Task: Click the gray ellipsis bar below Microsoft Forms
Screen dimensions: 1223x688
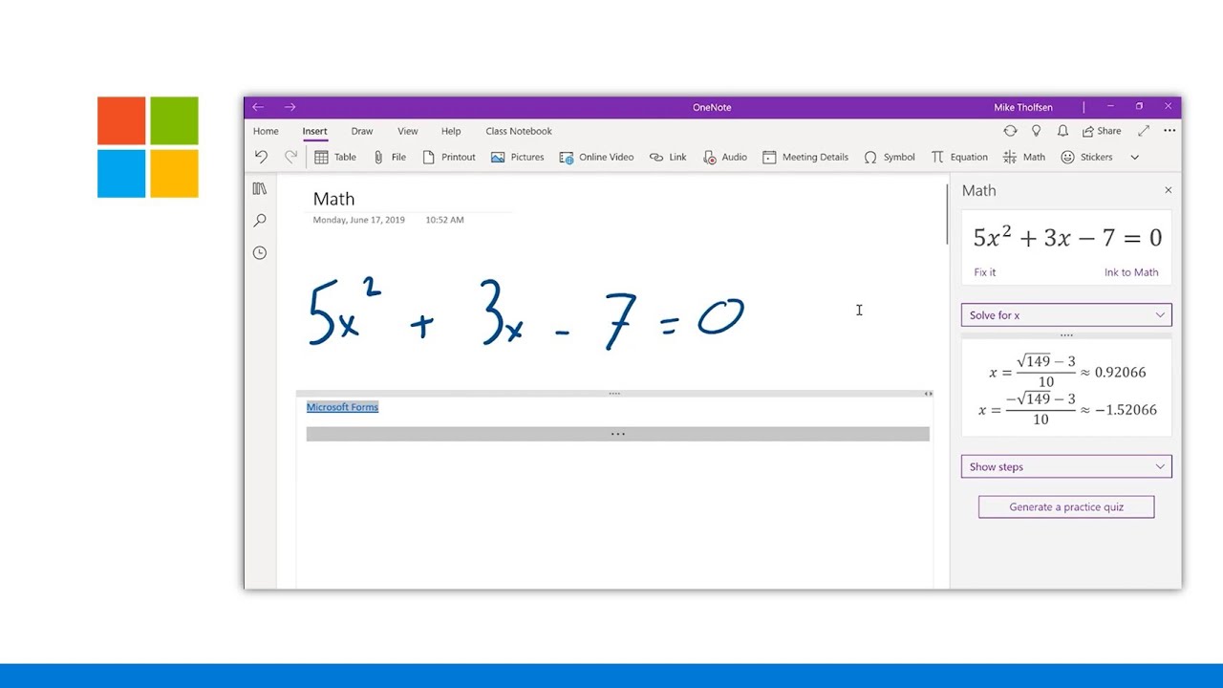Action: click(x=617, y=434)
